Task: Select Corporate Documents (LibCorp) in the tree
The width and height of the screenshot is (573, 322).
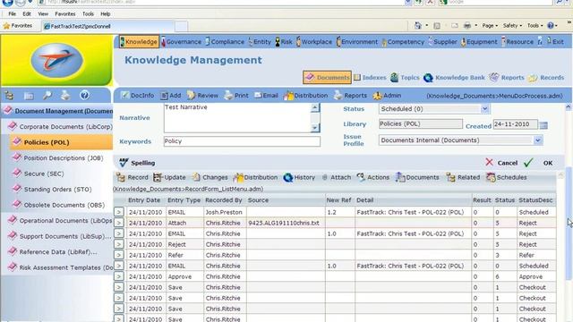Action: point(60,127)
